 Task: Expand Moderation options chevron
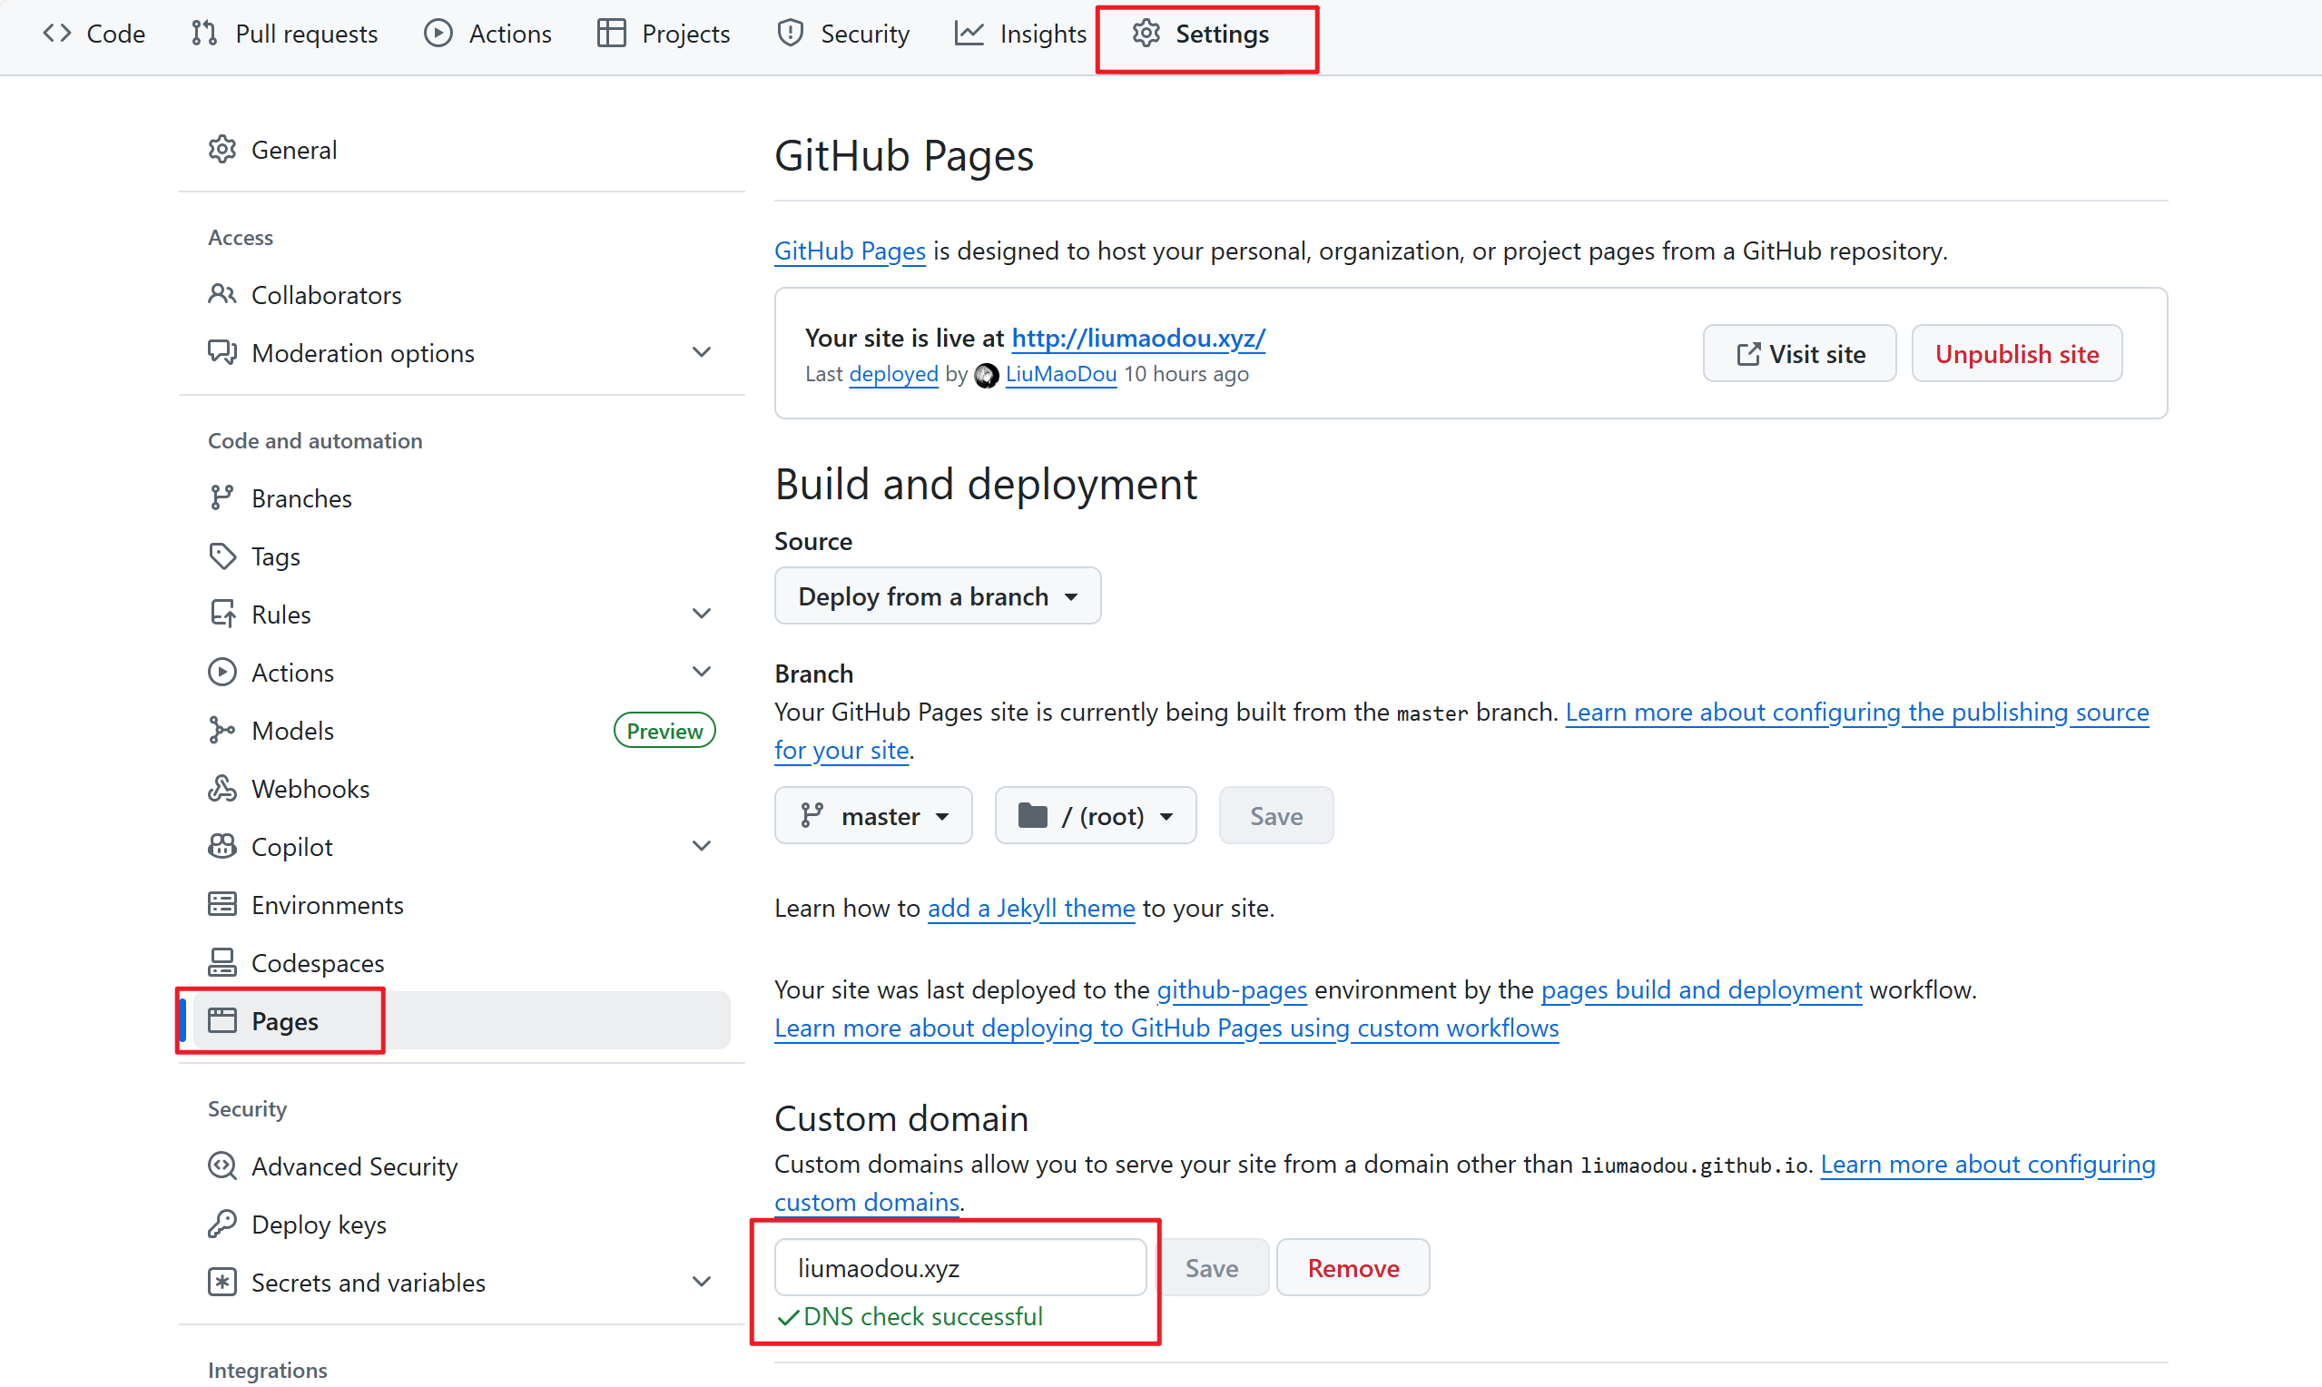coord(702,352)
